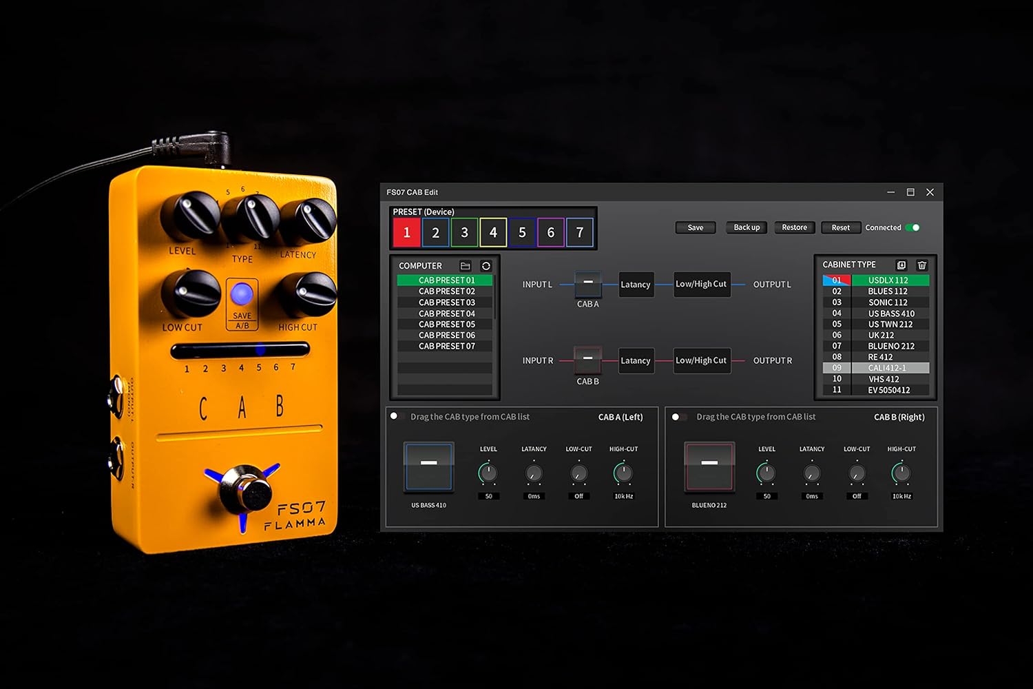Select the CAB B block in the signal chain
Image resolution: width=1033 pixels, height=689 pixels.
[587, 360]
